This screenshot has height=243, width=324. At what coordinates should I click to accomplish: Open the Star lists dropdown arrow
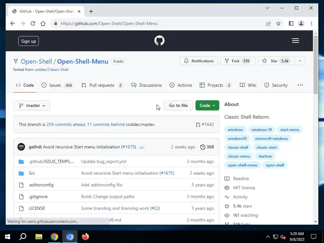(300, 61)
